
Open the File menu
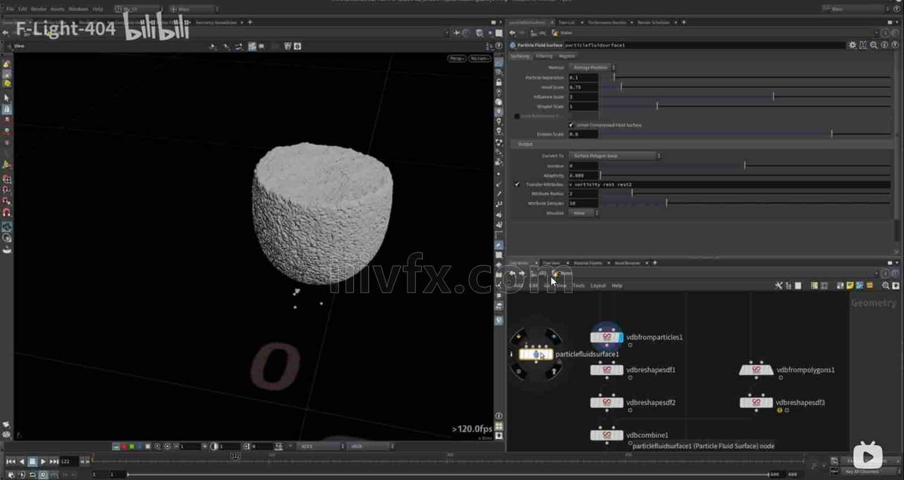click(10, 9)
